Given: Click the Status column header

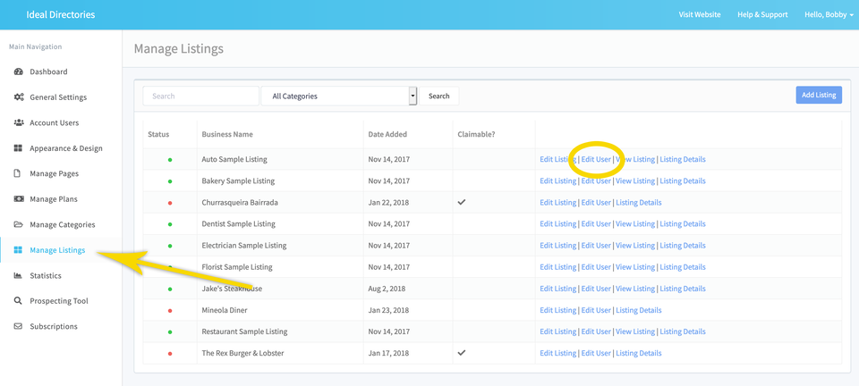Looking at the screenshot, I should tap(158, 135).
